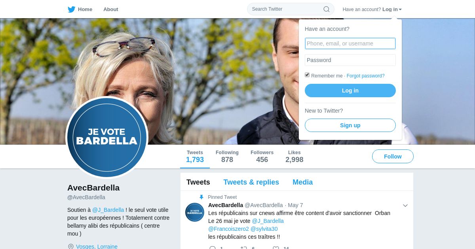Click the Password input field

(x=350, y=60)
